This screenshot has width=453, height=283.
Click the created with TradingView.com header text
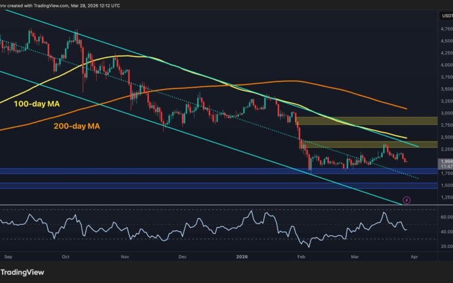point(51,5)
